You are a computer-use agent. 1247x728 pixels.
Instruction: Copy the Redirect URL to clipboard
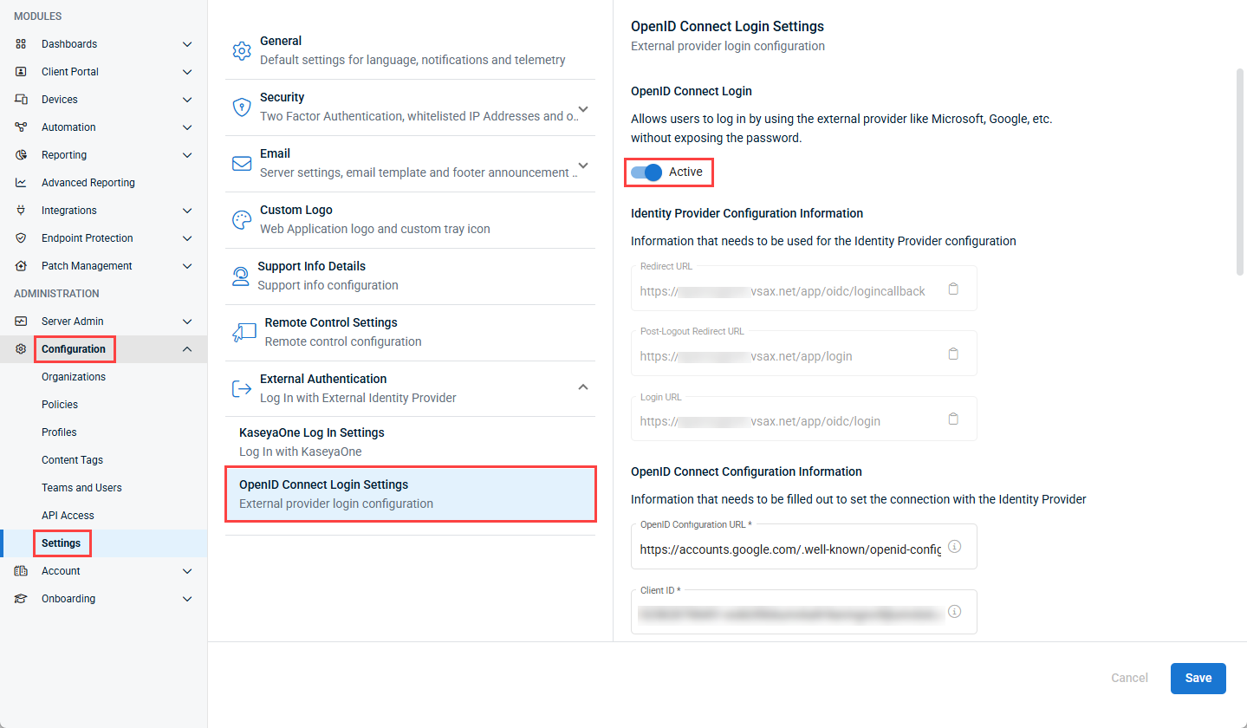click(953, 289)
